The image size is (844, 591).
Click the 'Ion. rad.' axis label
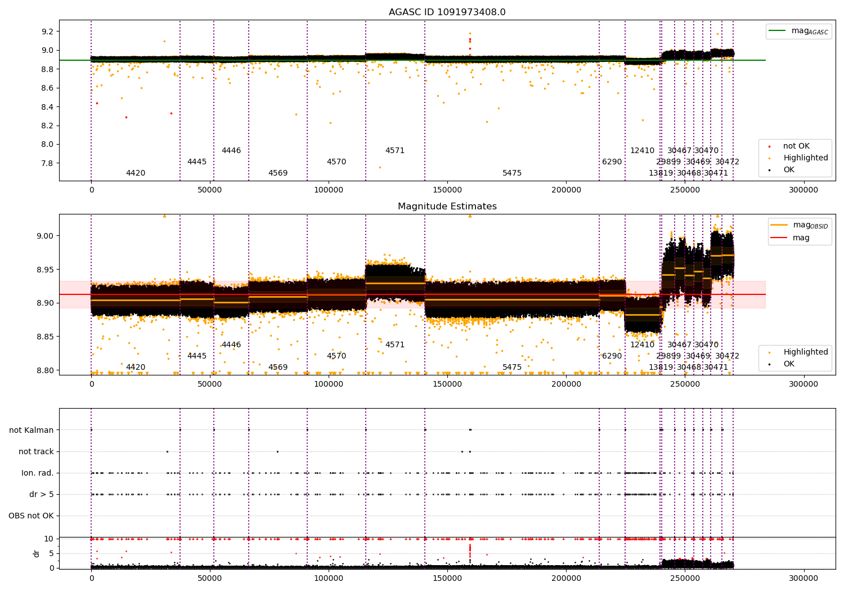click(38, 473)
